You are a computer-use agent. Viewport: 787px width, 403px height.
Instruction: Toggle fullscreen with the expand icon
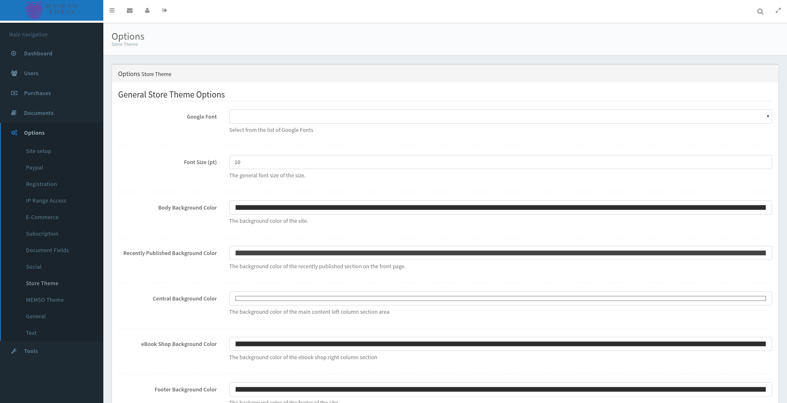click(778, 11)
